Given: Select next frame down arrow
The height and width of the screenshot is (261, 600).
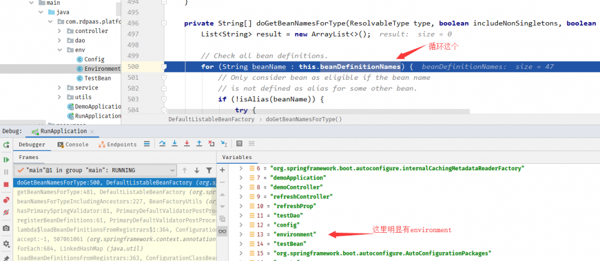Looking at the screenshot, I should [x=197, y=170].
